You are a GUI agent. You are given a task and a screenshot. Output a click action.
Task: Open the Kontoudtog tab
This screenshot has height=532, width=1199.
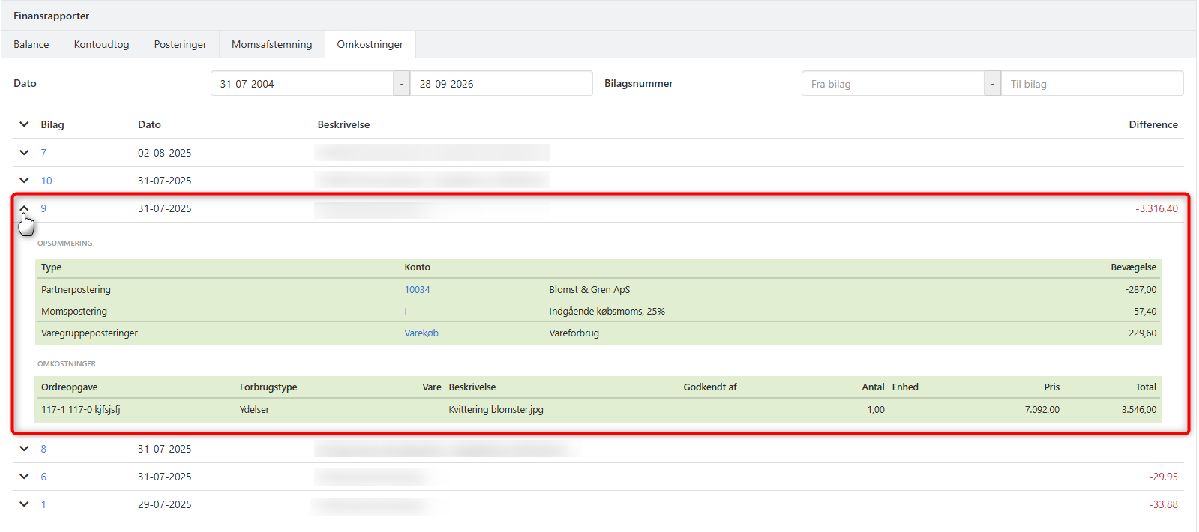(x=101, y=44)
